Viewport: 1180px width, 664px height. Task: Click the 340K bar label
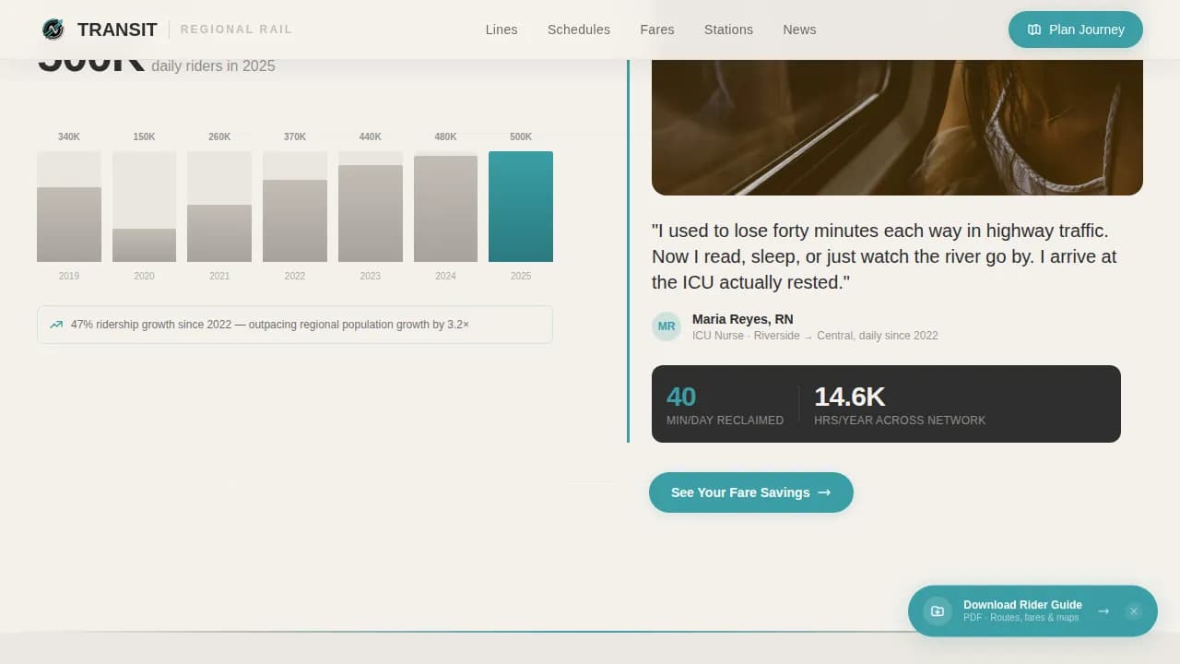coord(69,136)
